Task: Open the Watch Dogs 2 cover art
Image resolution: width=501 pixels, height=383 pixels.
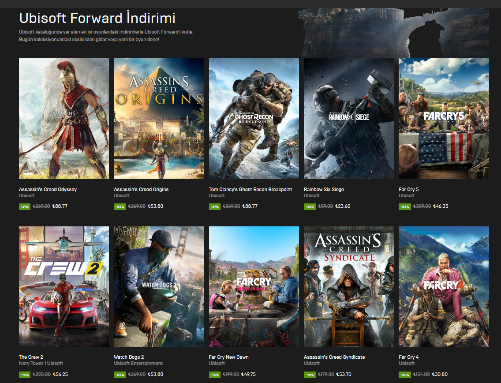Action: click(x=159, y=286)
